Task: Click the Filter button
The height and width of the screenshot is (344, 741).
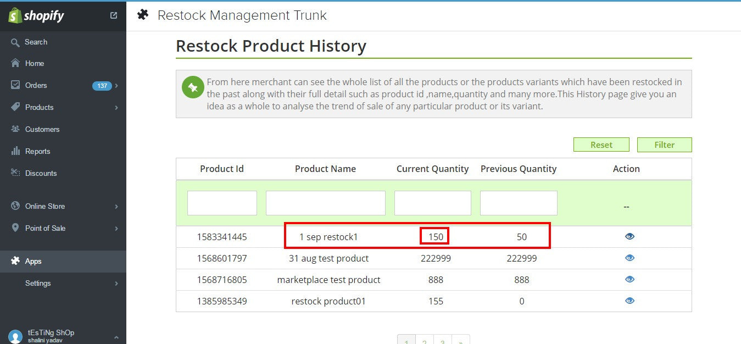Action: pyautogui.click(x=664, y=145)
